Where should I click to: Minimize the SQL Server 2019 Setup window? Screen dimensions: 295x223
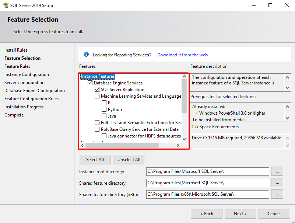pyautogui.click(x=254, y=5)
